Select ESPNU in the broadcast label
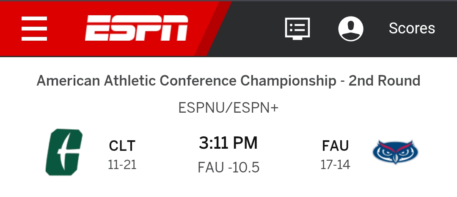 [x=201, y=108]
